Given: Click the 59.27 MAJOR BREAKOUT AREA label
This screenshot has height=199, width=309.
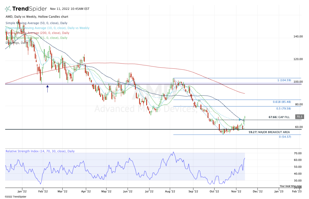Looking at the screenshot, I should (269, 132).
